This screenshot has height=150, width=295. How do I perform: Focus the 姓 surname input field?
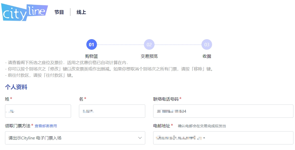pyautogui.click(x=38, y=111)
